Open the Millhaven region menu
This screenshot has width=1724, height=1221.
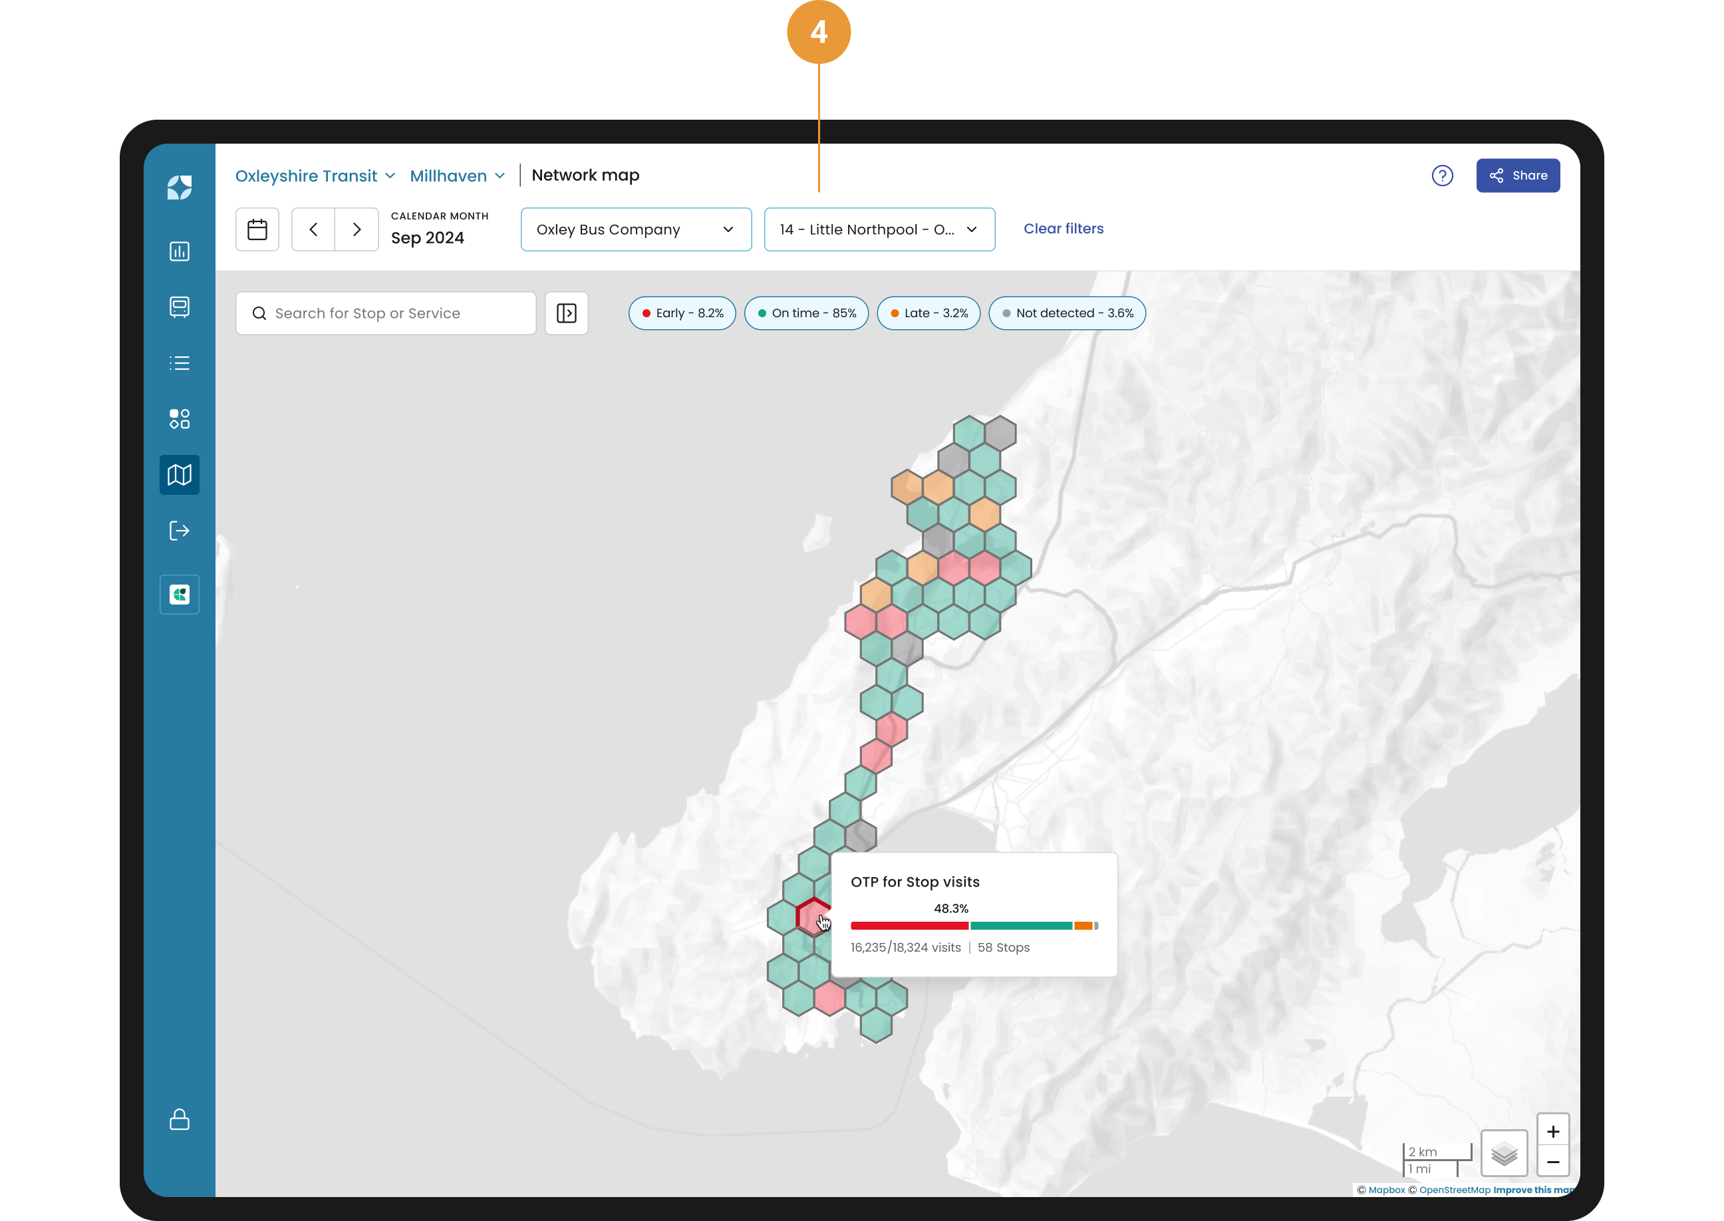(456, 176)
